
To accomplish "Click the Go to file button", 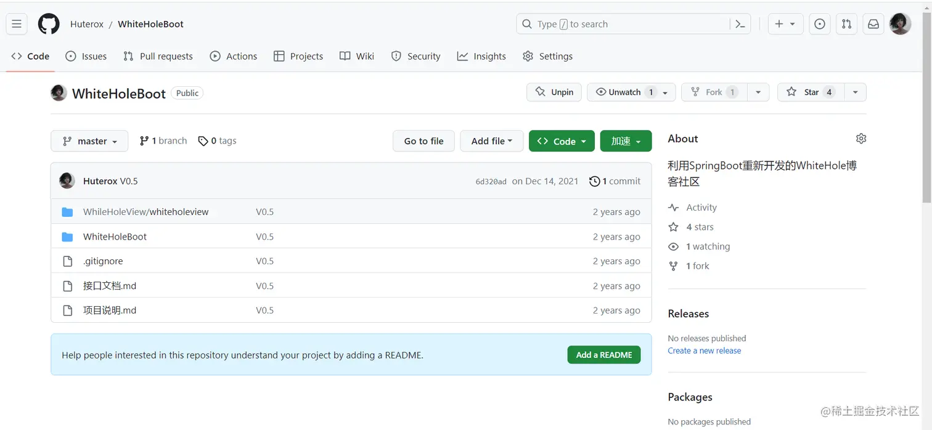I will pos(423,141).
